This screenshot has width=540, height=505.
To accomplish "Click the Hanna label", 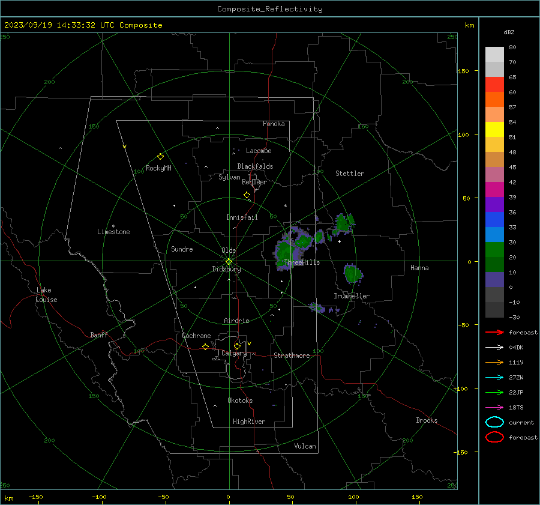I will click(x=419, y=268).
